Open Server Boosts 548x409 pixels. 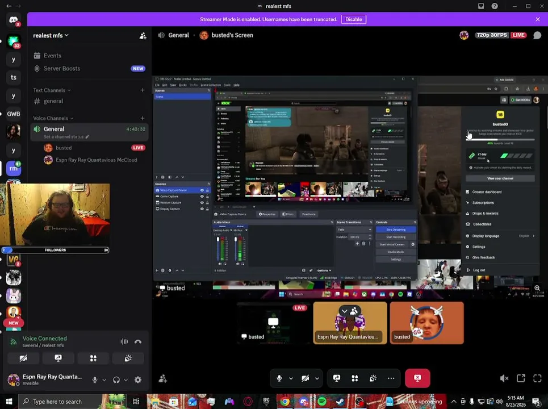click(x=89, y=69)
